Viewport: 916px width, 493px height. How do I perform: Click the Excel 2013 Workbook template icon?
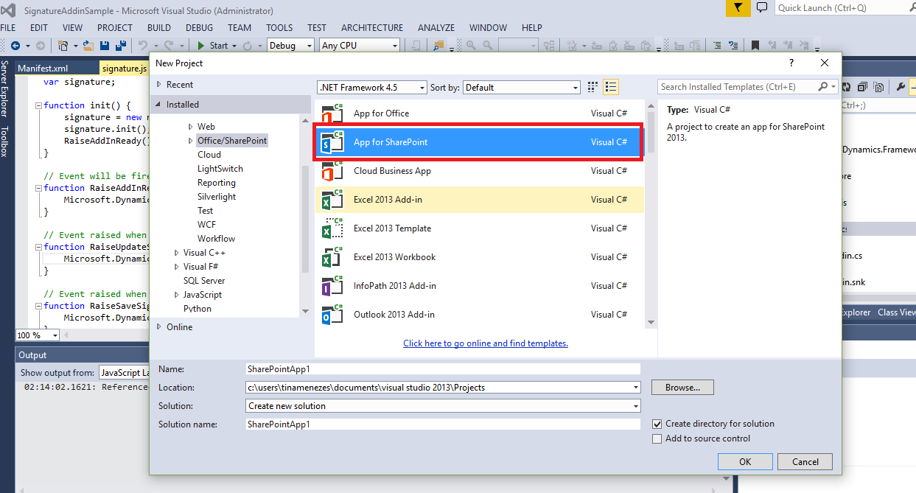click(333, 257)
